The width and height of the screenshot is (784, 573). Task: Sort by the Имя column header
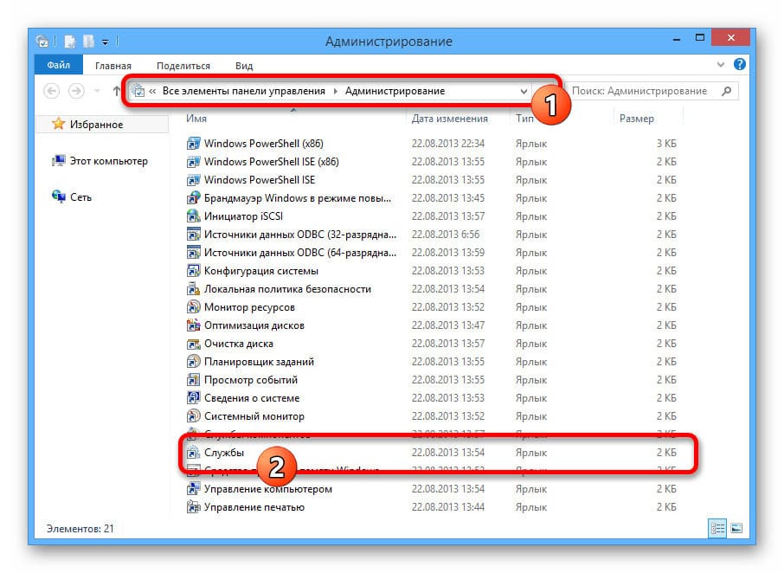pos(196,119)
